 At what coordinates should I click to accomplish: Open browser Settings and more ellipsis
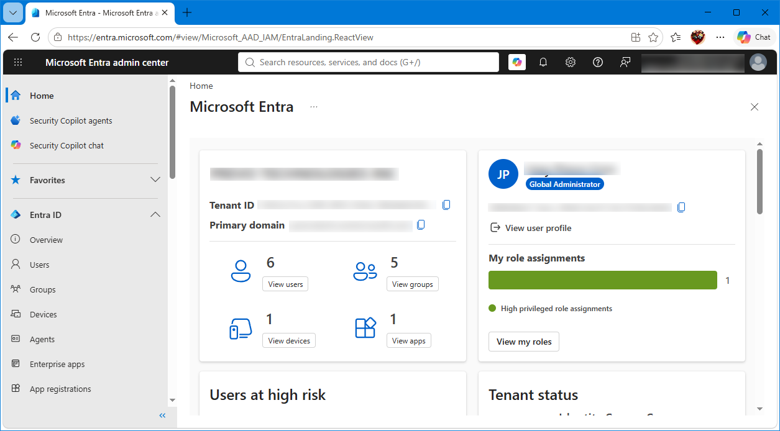[720, 37]
